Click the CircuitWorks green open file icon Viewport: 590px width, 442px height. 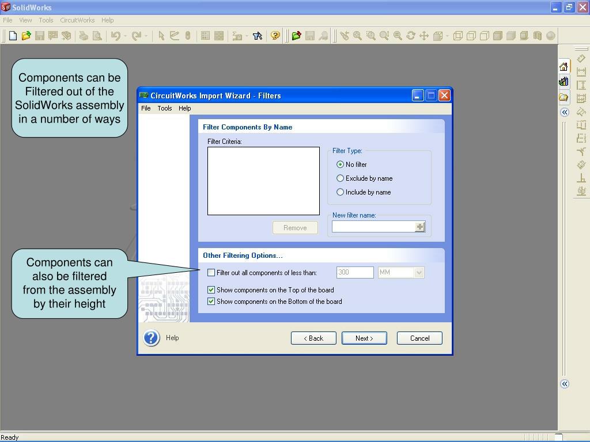coord(297,36)
